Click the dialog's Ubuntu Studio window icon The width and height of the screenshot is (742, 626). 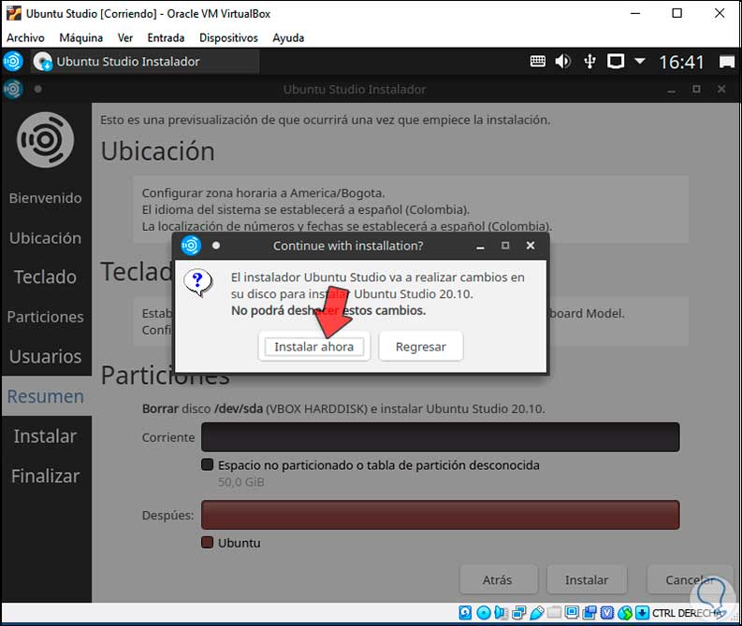pyautogui.click(x=191, y=245)
